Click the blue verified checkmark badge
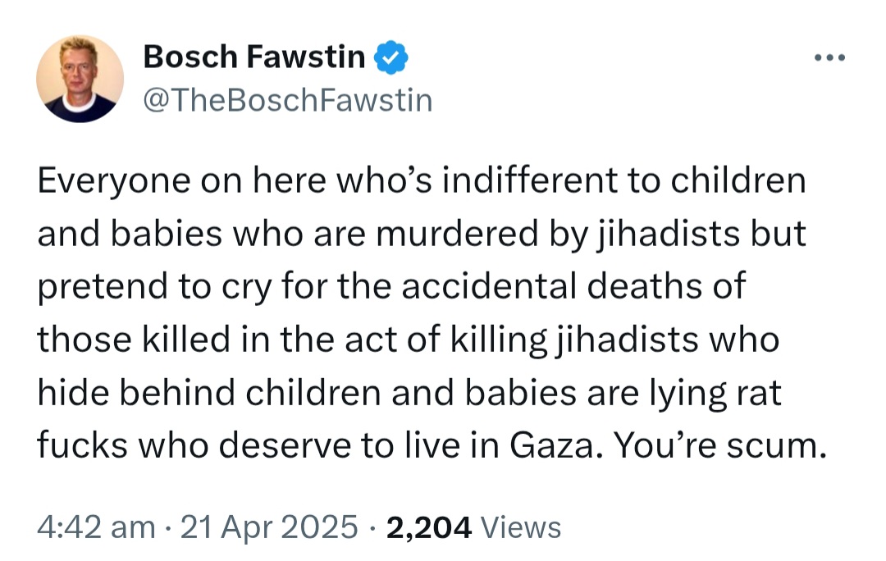The height and width of the screenshot is (561, 886). [x=391, y=57]
